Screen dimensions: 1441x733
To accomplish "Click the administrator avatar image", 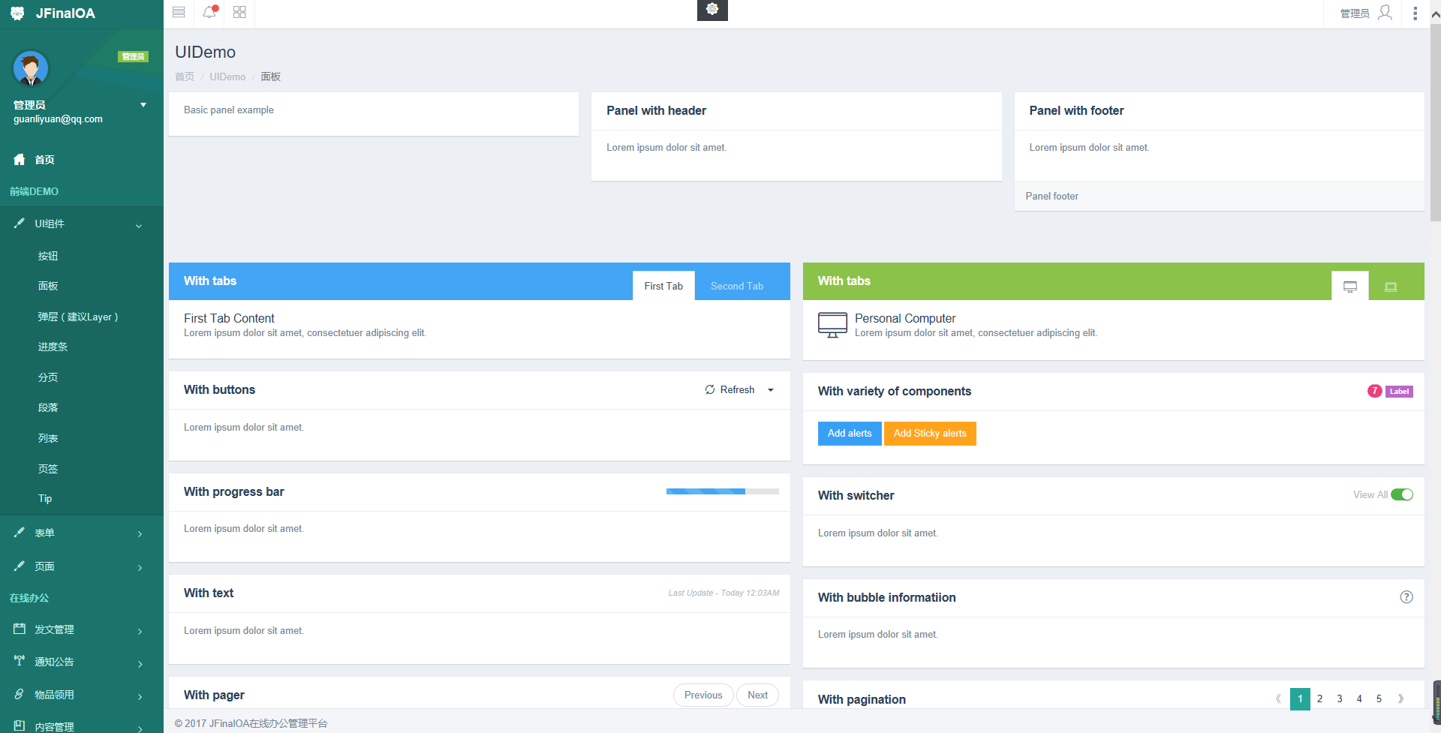I will pos(31,68).
